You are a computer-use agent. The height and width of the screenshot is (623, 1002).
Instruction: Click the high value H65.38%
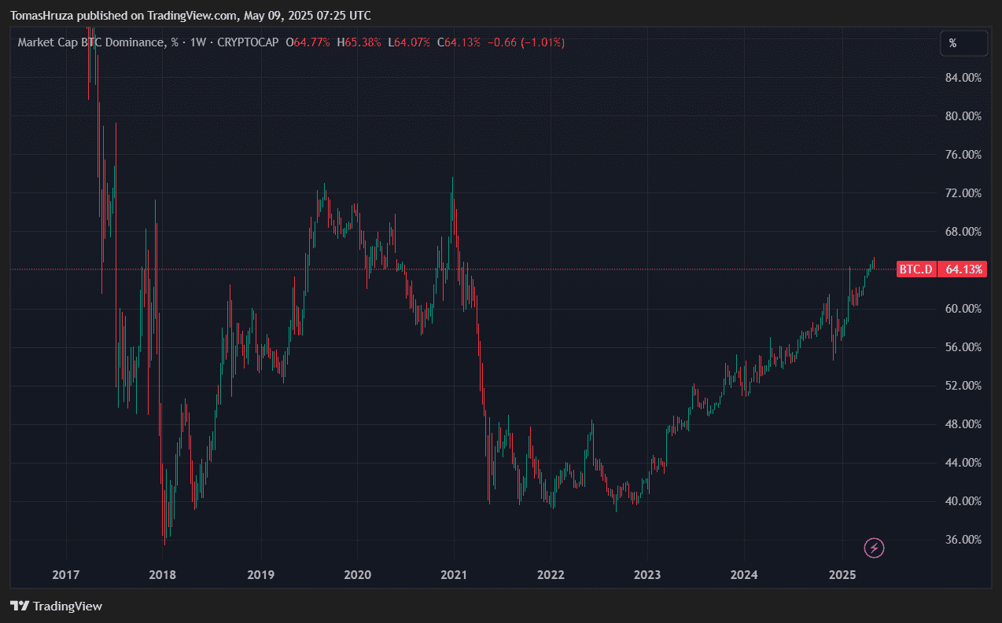(x=361, y=42)
